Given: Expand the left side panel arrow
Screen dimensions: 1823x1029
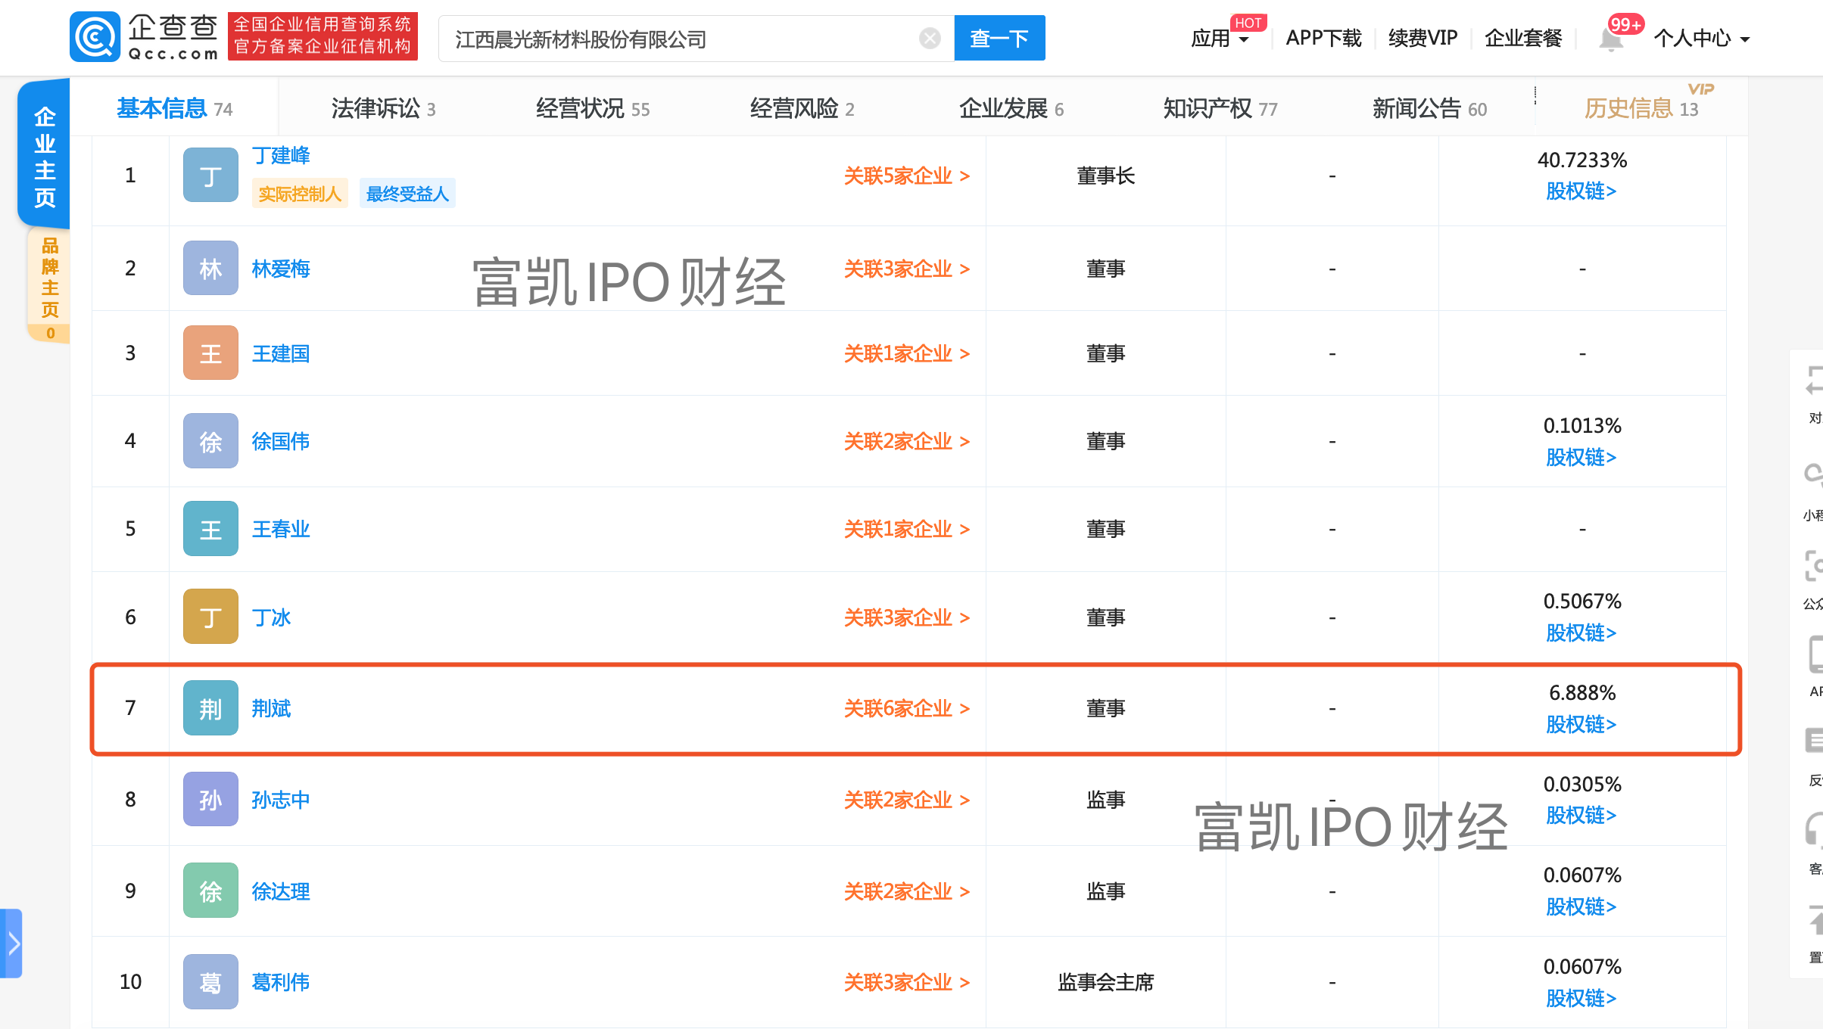Looking at the screenshot, I should click(12, 943).
